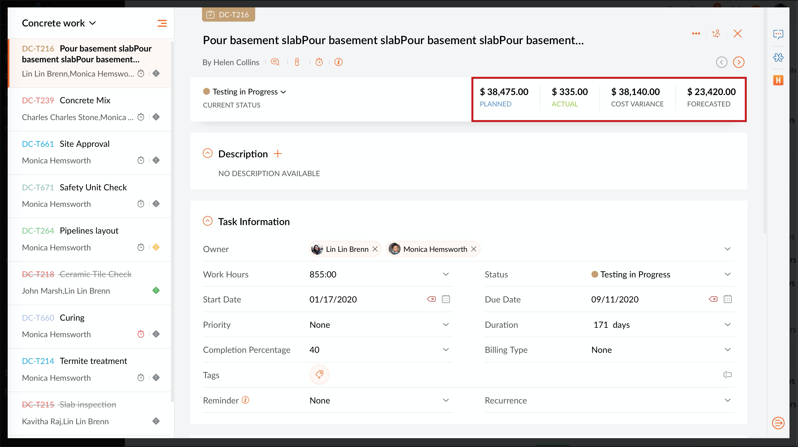798x447 pixels.
Task: Collapse the Task Information section
Action: (208, 221)
